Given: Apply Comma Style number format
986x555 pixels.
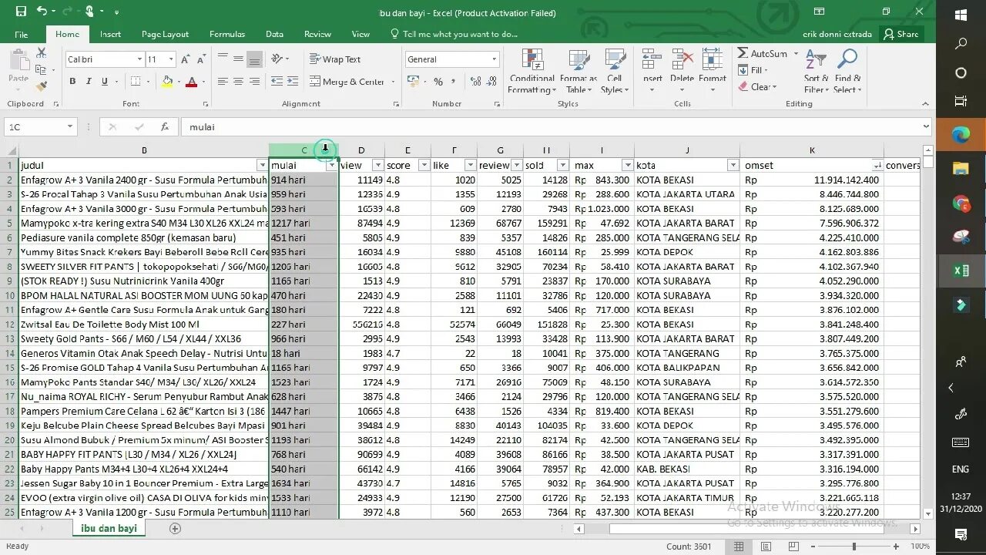Looking at the screenshot, I should pos(454,82).
